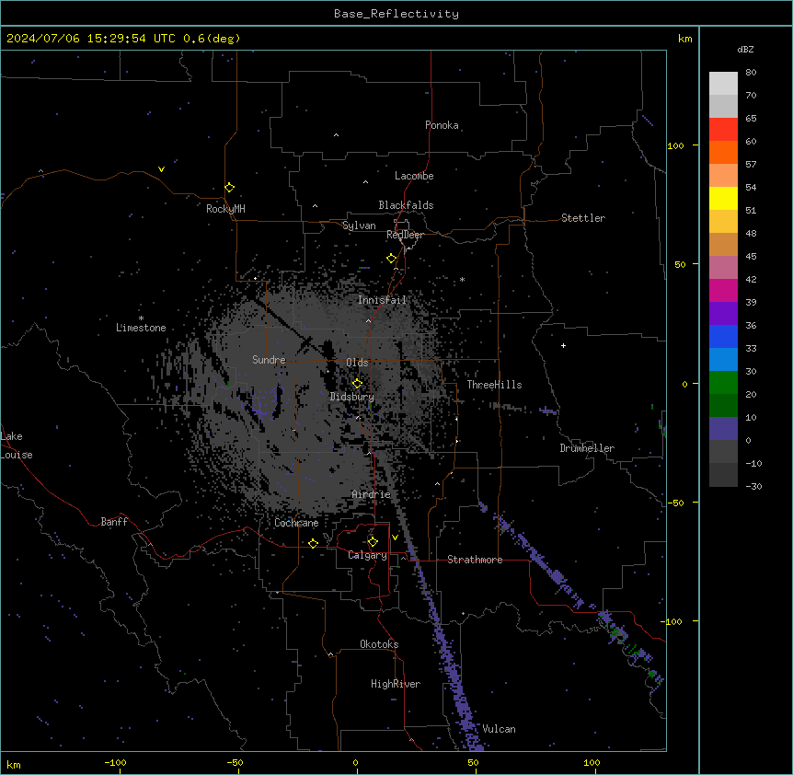Viewport: 793px width, 775px height.
Task: Click the Strathmore label
Action: coord(475,560)
